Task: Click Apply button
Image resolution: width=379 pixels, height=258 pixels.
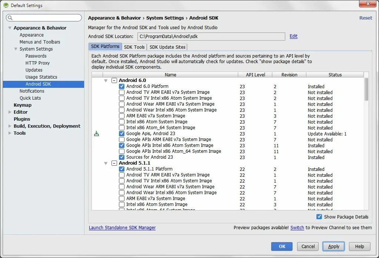Action: pyautogui.click(x=333, y=247)
